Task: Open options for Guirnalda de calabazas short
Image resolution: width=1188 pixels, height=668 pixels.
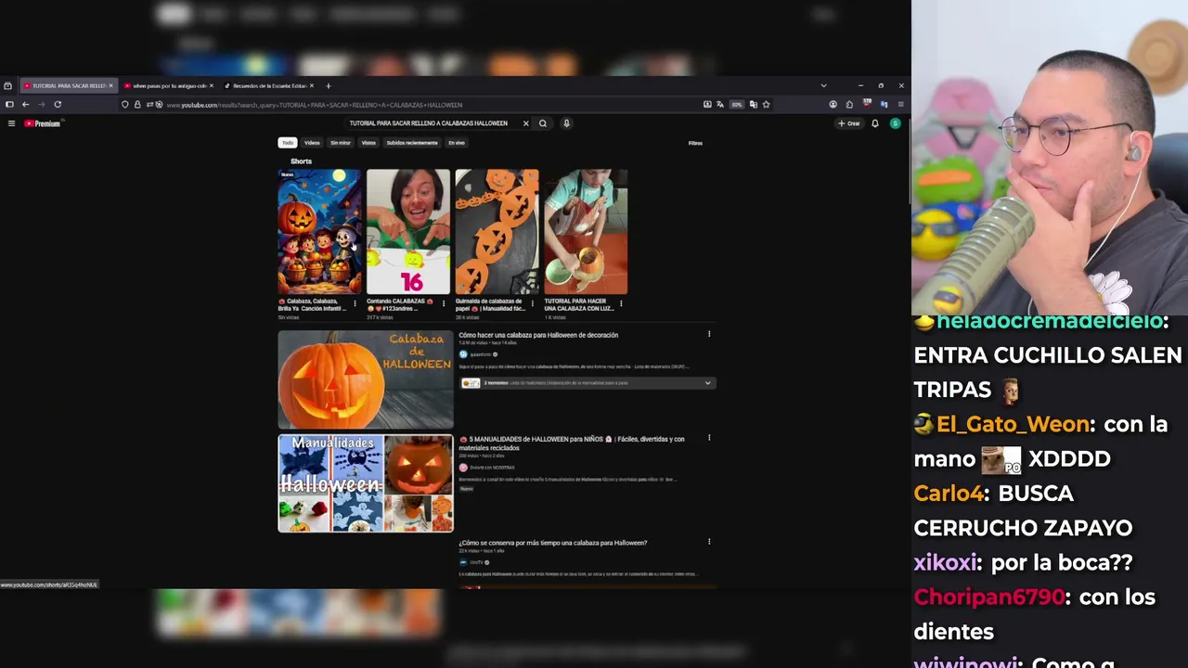Action: pos(533,303)
